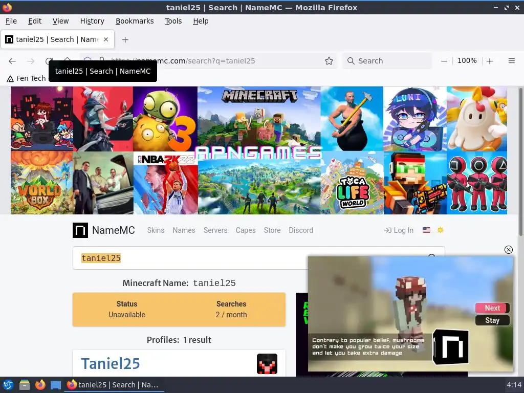Click the Getting Over It hammer thumbnail
The height and width of the screenshot is (393, 524).
point(352,119)
